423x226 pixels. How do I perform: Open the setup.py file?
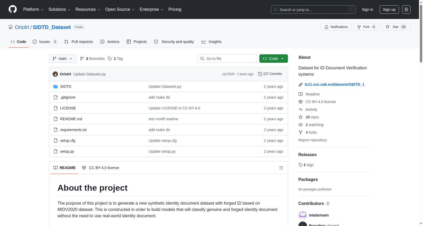[x=67, y=151]
